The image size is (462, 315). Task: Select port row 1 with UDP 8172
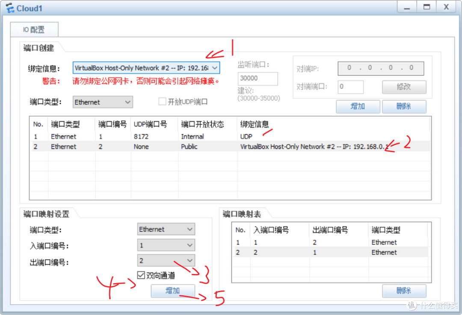tap(230, 137)
